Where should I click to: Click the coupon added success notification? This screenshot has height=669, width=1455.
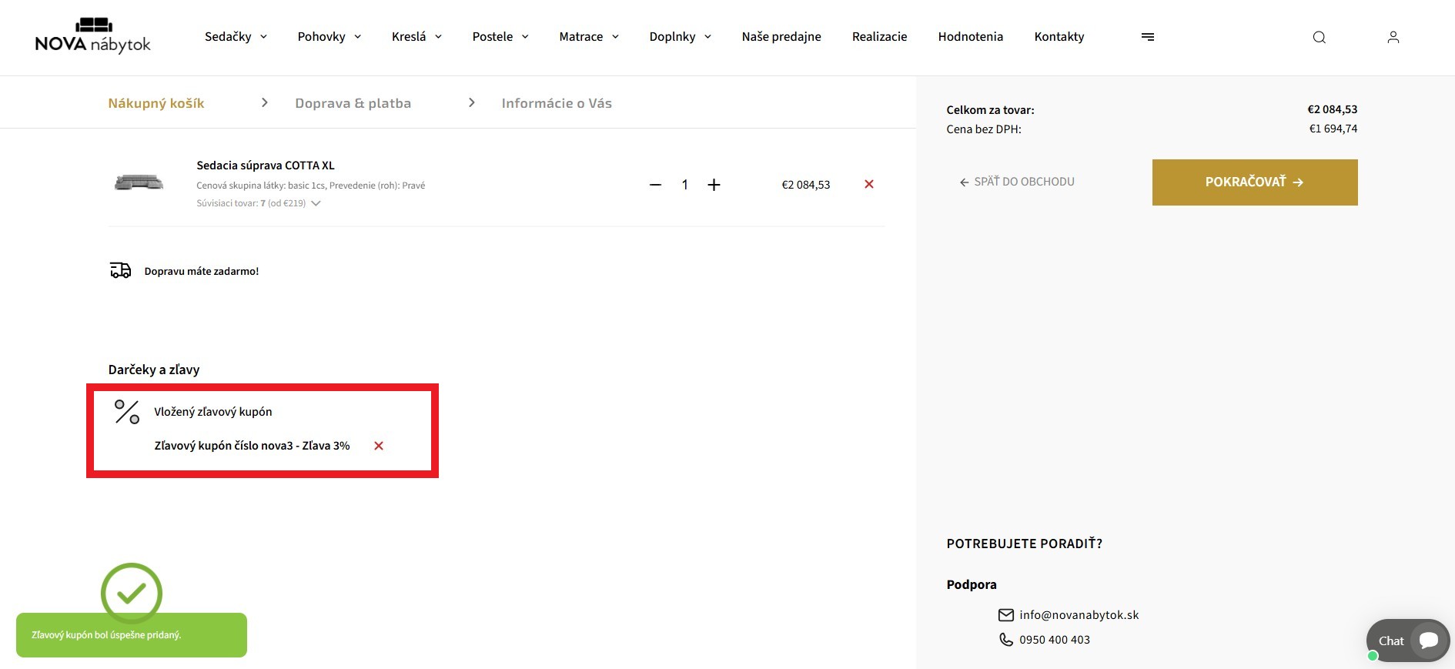[x=132, y=635]
